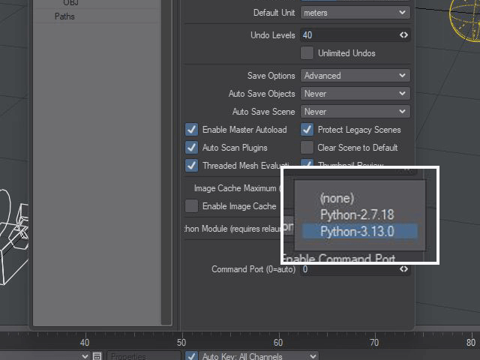
Task: Click the Command Port stepper arrows
Action: click(x=403, y=269)
